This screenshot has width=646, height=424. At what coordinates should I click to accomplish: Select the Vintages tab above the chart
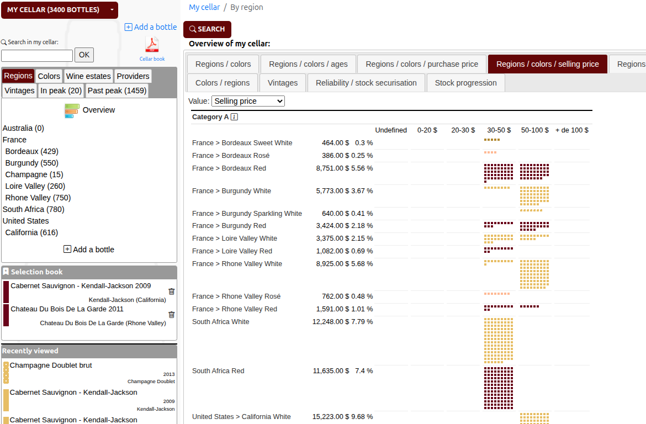tap(282, 83)
